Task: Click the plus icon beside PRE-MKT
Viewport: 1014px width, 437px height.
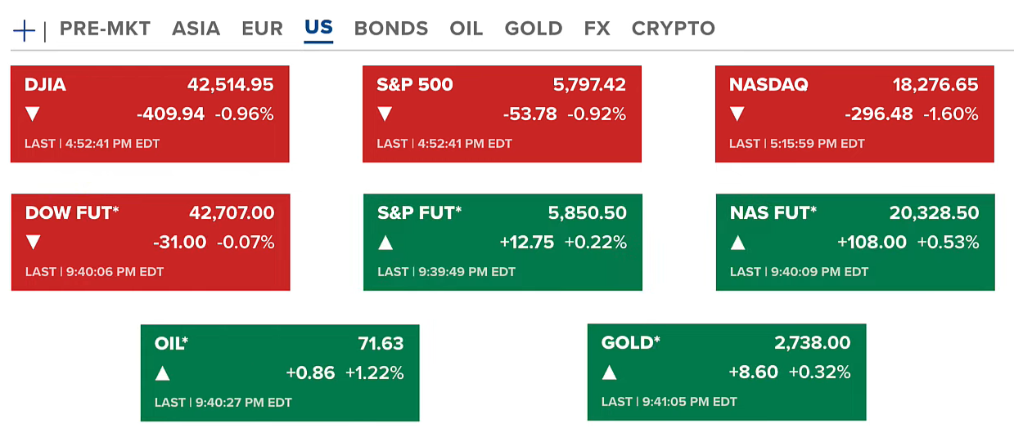Action: point(24,30)
